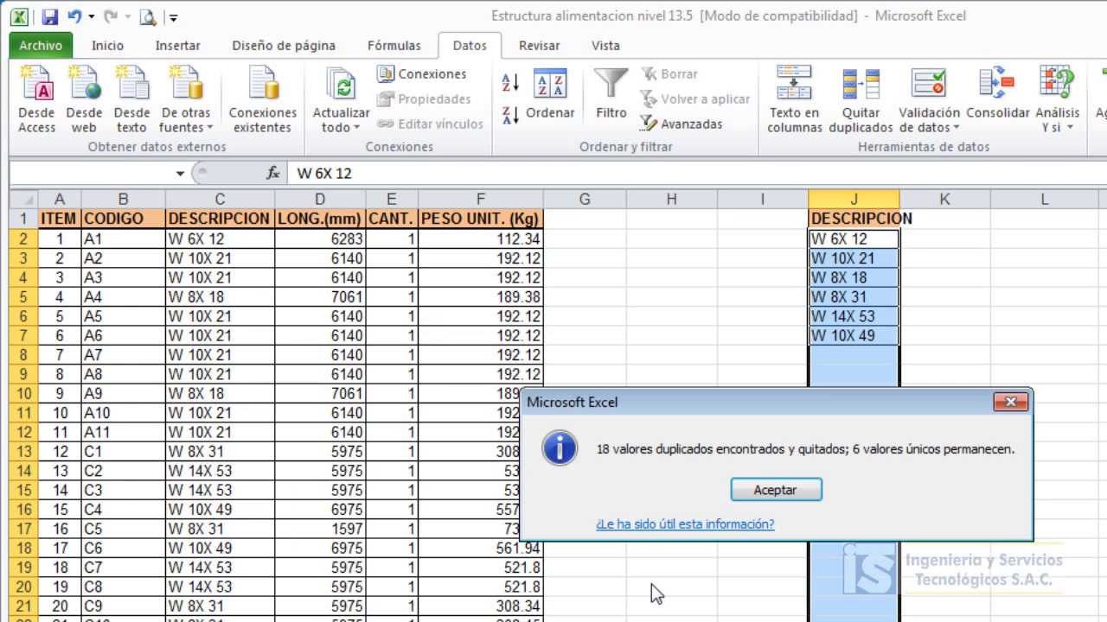The image size is (1107, 622).
Task: Open the Archivo tab
Action: (x=41, y=46)
